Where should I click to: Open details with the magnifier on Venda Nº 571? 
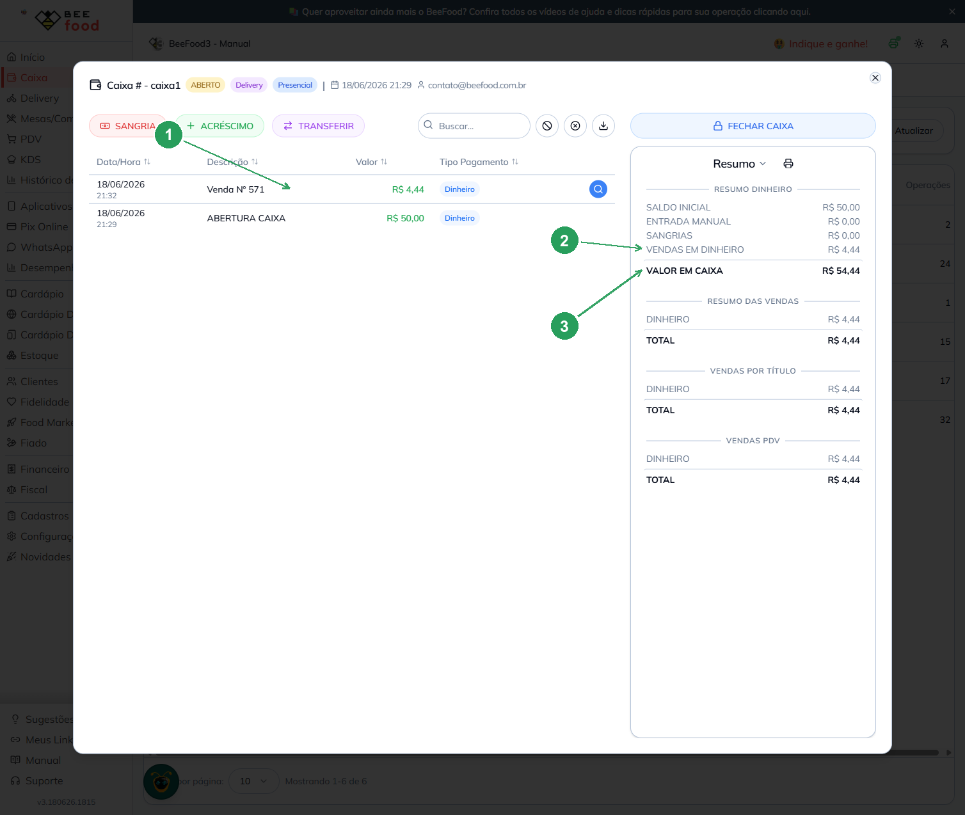tap(598, 189)
